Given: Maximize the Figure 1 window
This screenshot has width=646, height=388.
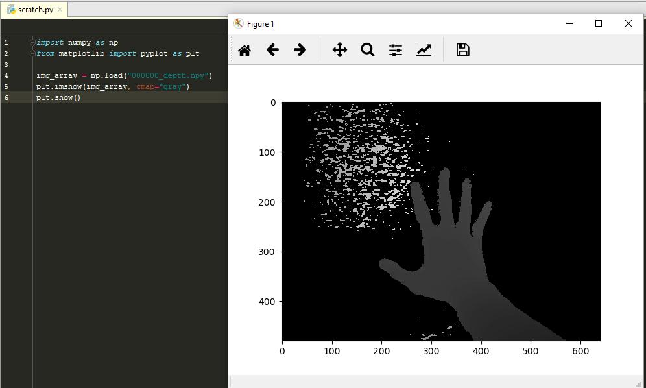Looking at the screenshot, I should [599, 23].
